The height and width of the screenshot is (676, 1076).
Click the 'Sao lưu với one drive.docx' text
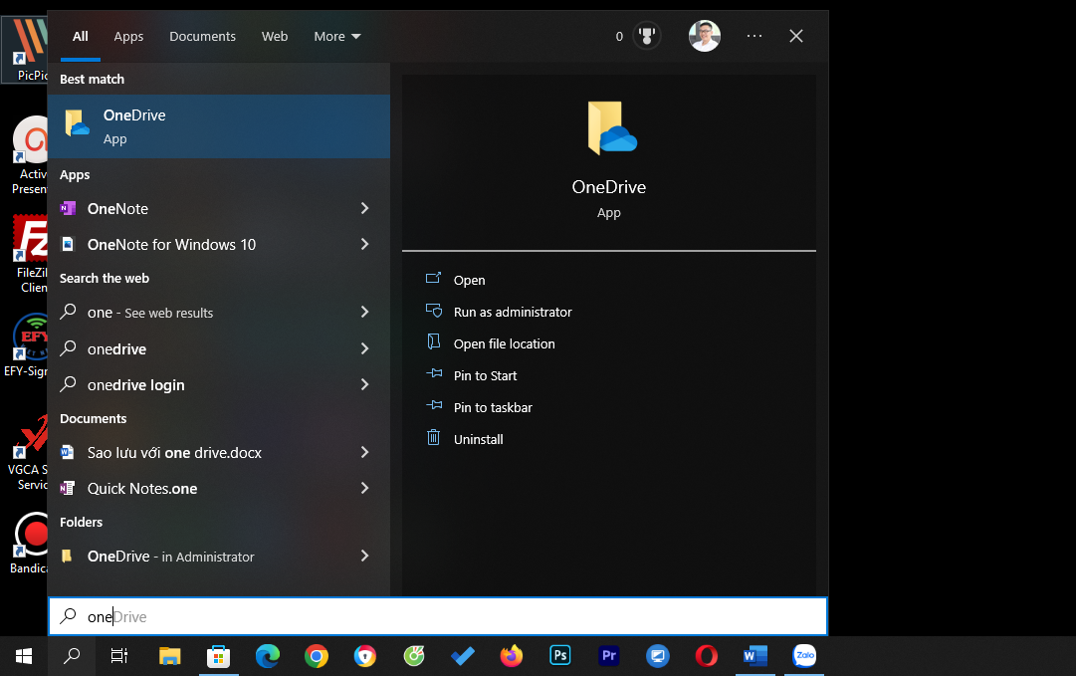[174, 453]
